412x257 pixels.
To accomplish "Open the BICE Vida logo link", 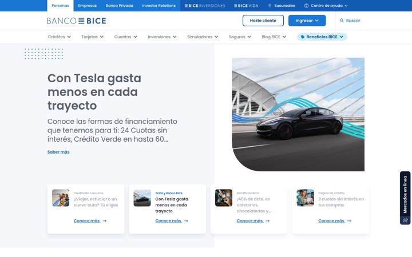I will [246, 6].
